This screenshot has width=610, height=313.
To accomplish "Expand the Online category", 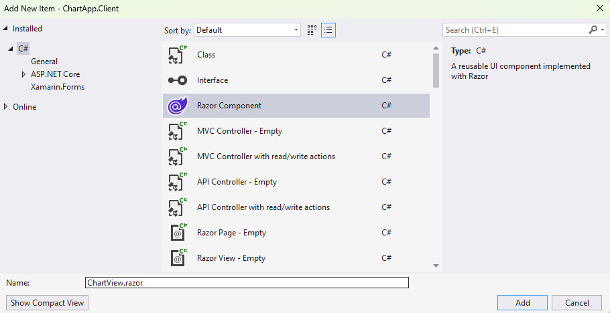I will pos(7,107).
